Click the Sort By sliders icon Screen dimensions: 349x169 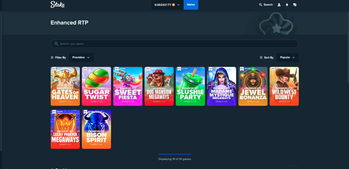pos(261,57)
